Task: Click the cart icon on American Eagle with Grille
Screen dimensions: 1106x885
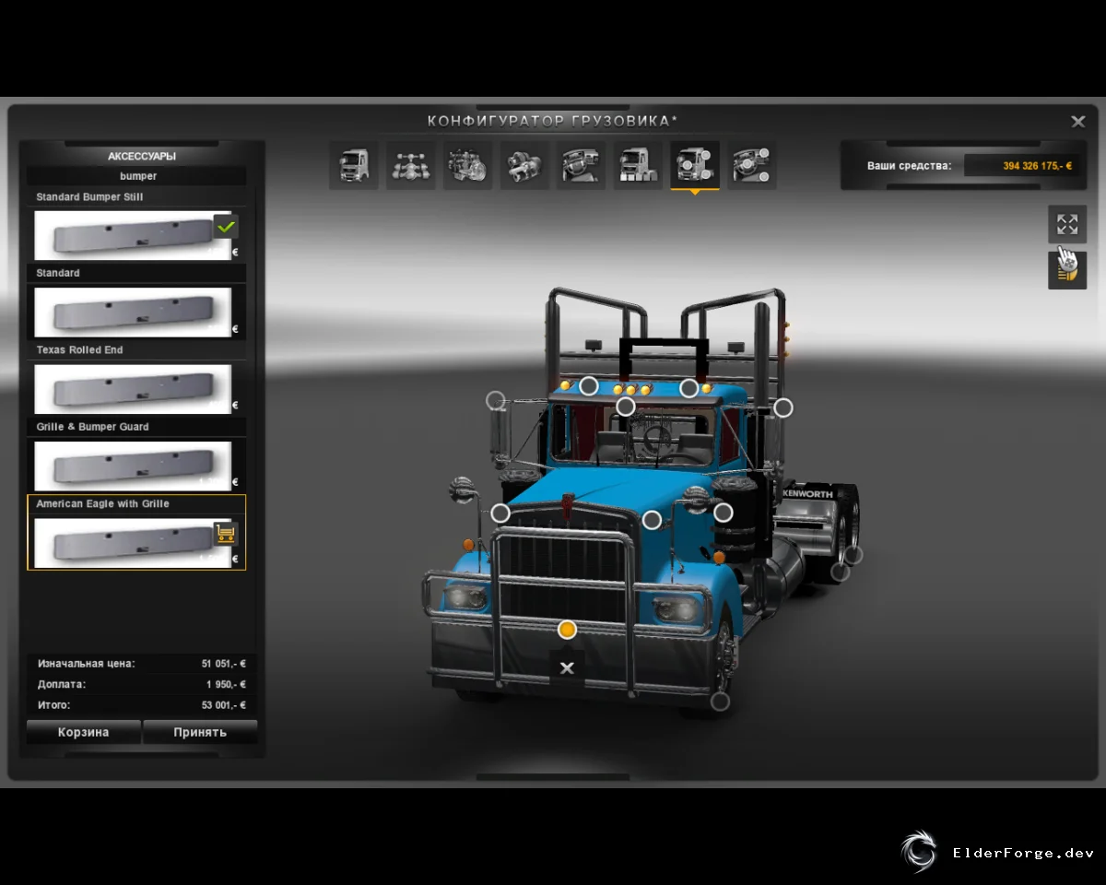Action: click(x=226, y=533)
